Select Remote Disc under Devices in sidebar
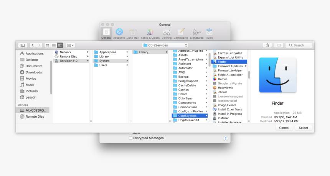This screenshot has width=330, height=176. 33,117
